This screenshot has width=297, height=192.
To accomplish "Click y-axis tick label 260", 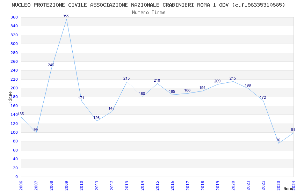I will point(14,61).
